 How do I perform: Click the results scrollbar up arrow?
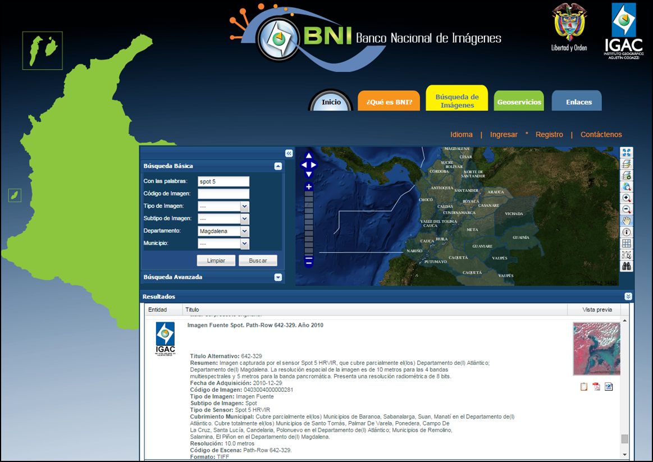point(624,321)
